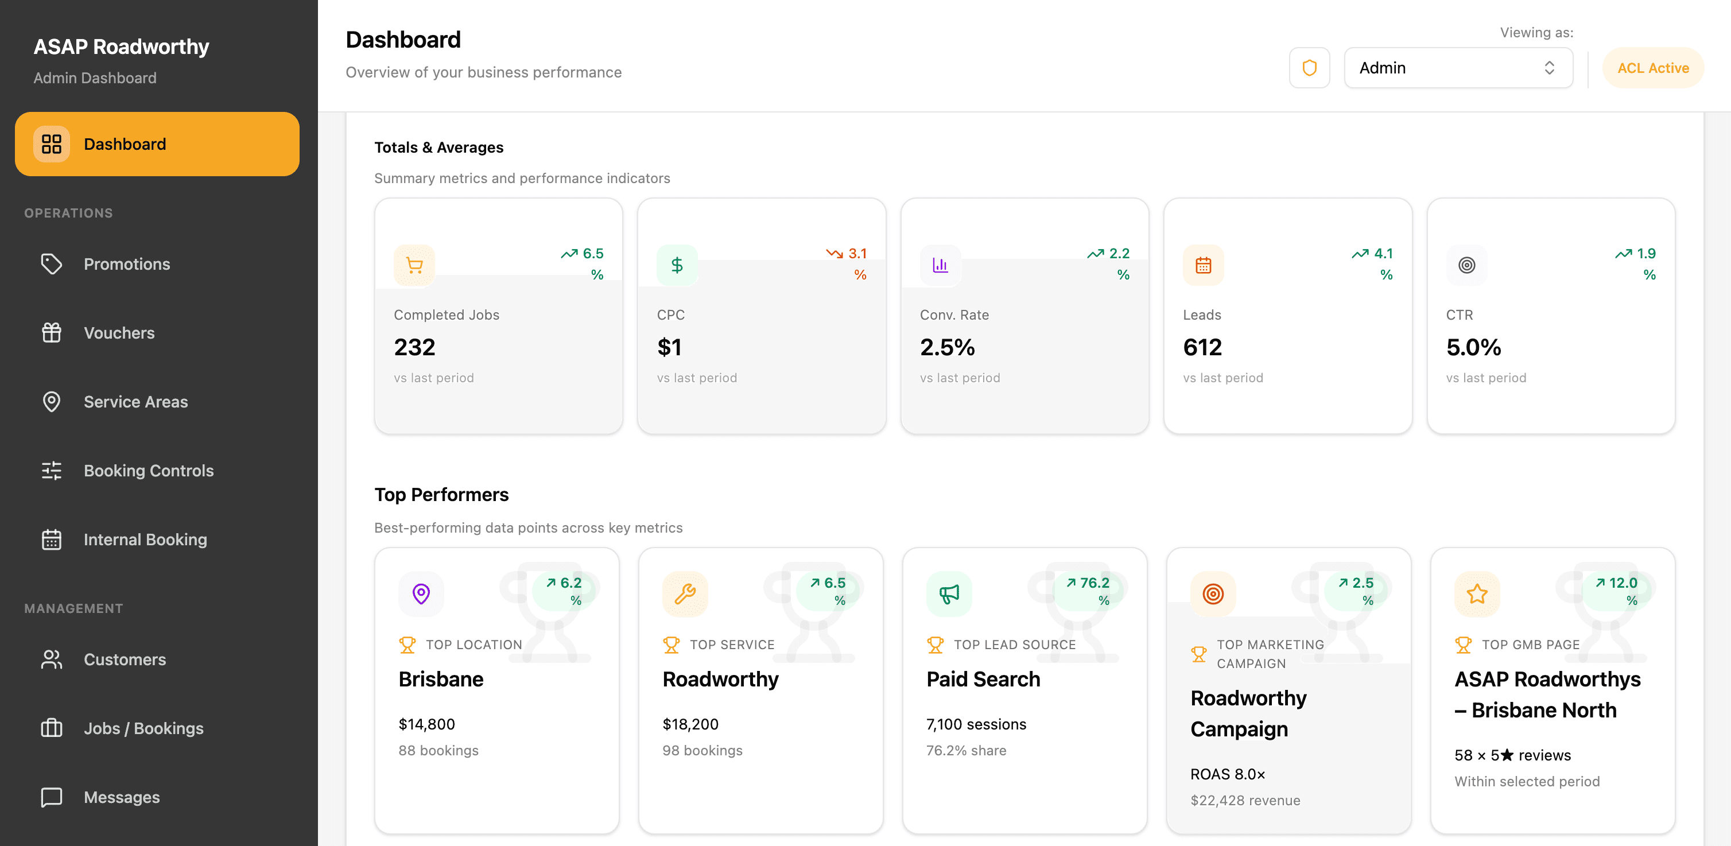1731x846 pixels.
Task: Click the Top Marketing Campaign target icon
Action: coord(1213,594)
